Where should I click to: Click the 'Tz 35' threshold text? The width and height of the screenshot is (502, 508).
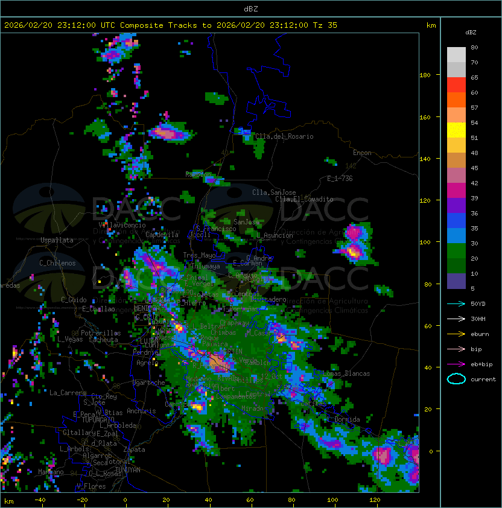click(325, 25)
